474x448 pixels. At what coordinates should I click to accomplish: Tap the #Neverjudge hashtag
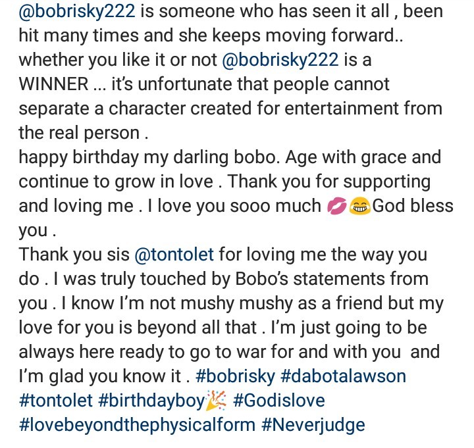click(x=313, y=424)
